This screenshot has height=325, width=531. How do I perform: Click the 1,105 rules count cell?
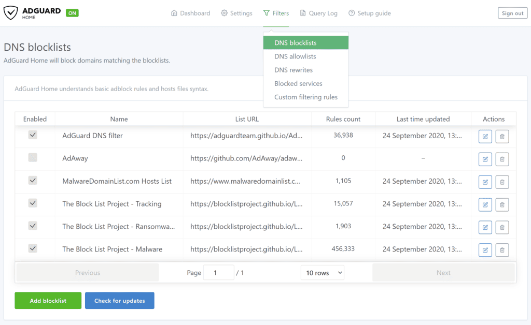point(343,181)
